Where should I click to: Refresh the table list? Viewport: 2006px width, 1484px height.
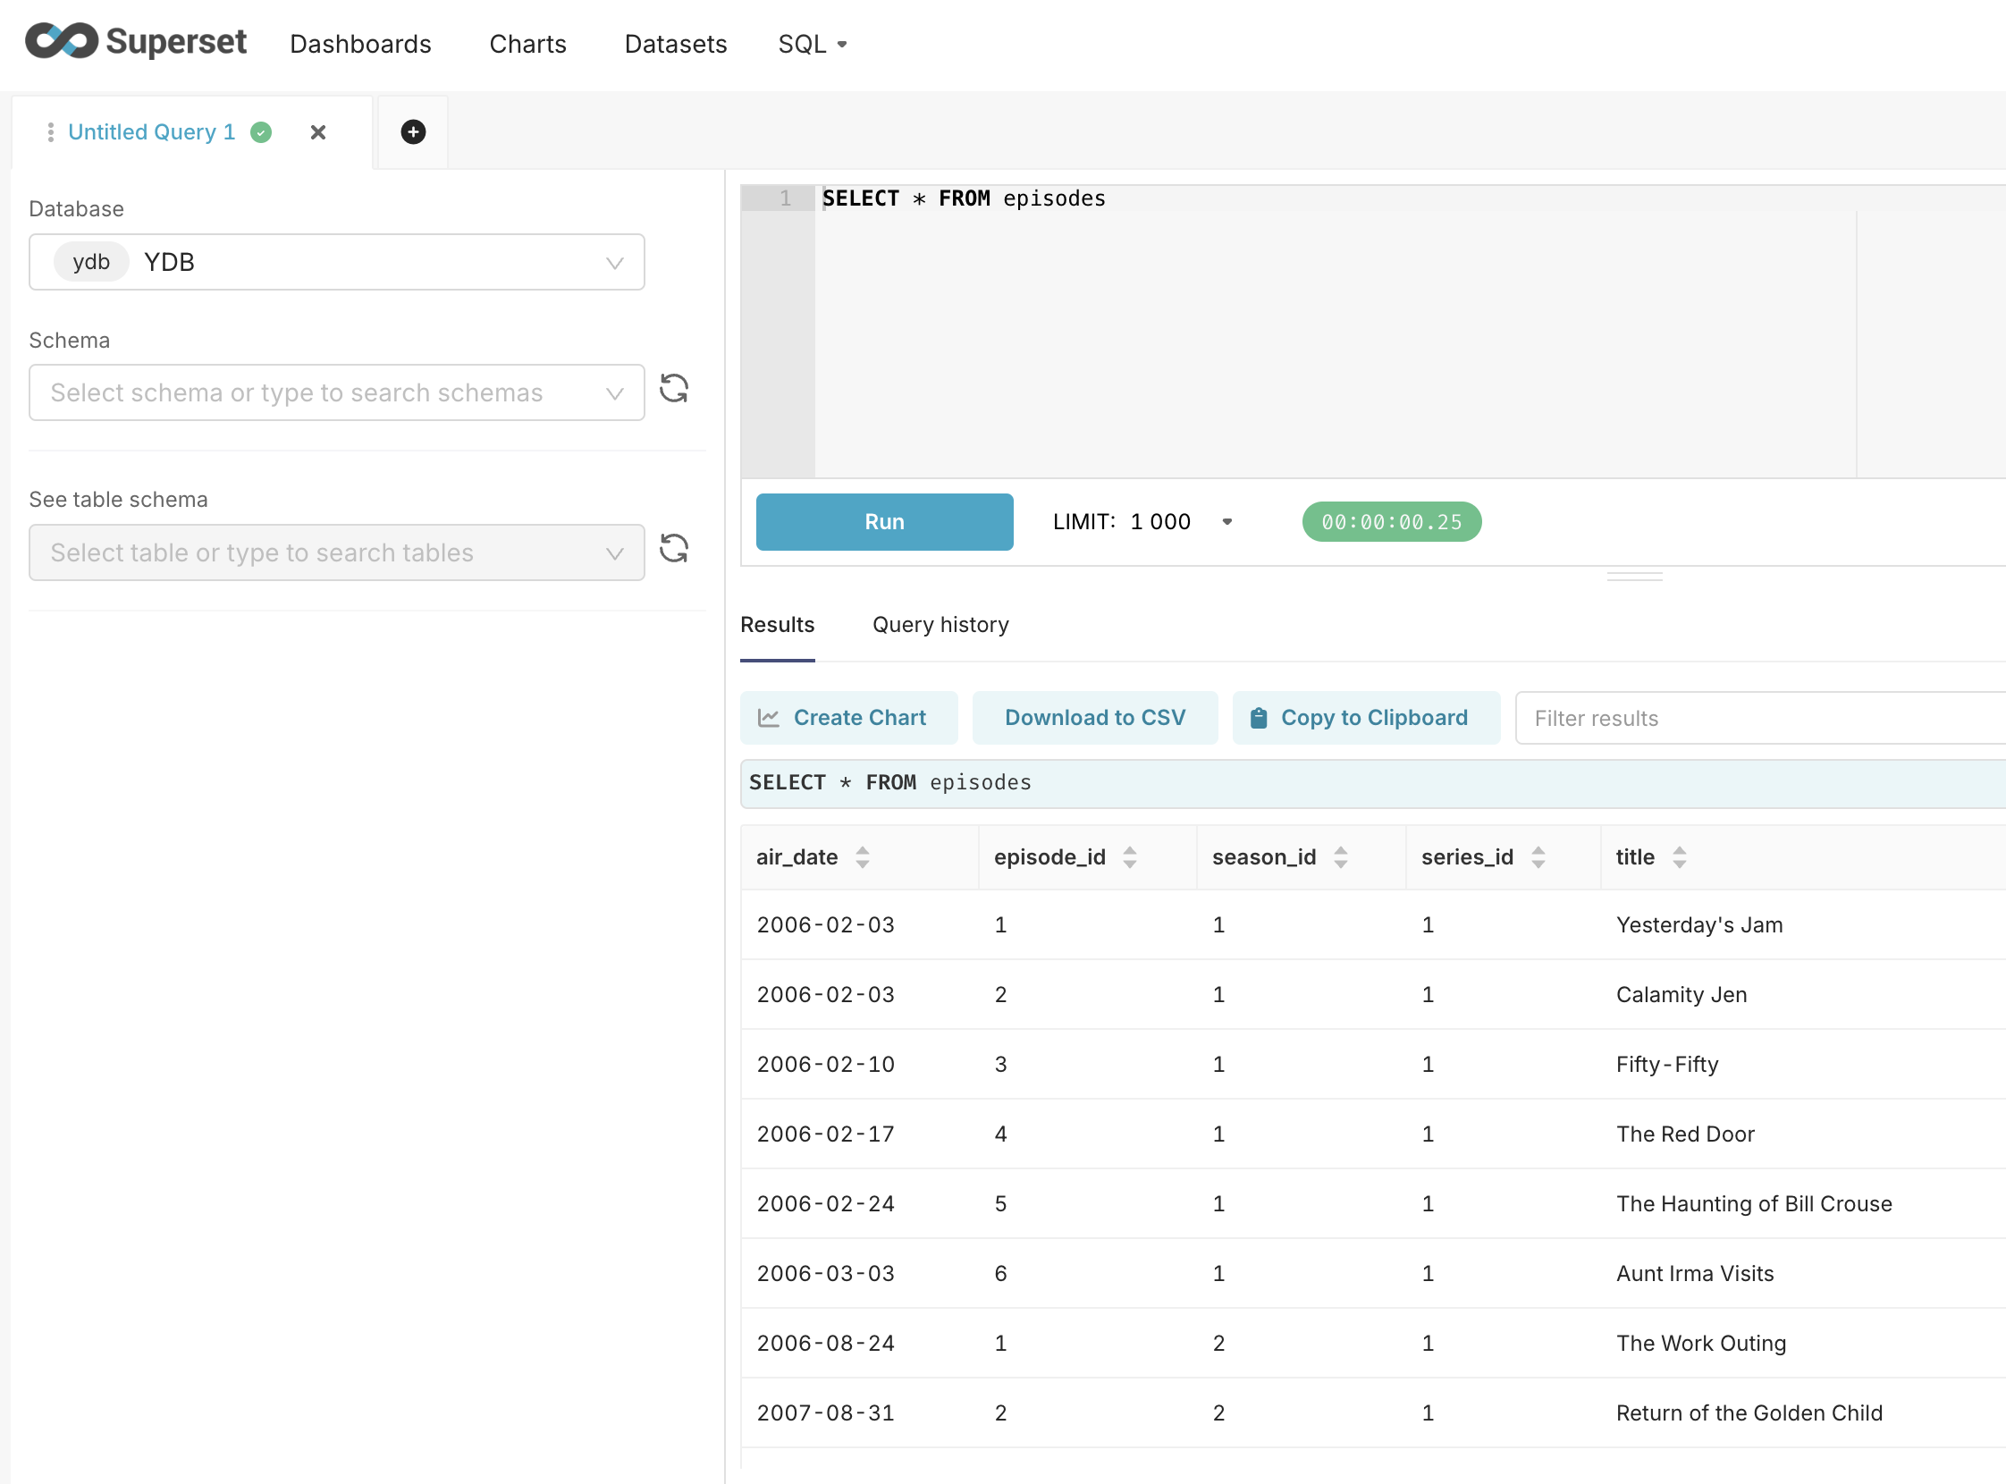click(x=674, y=549)
